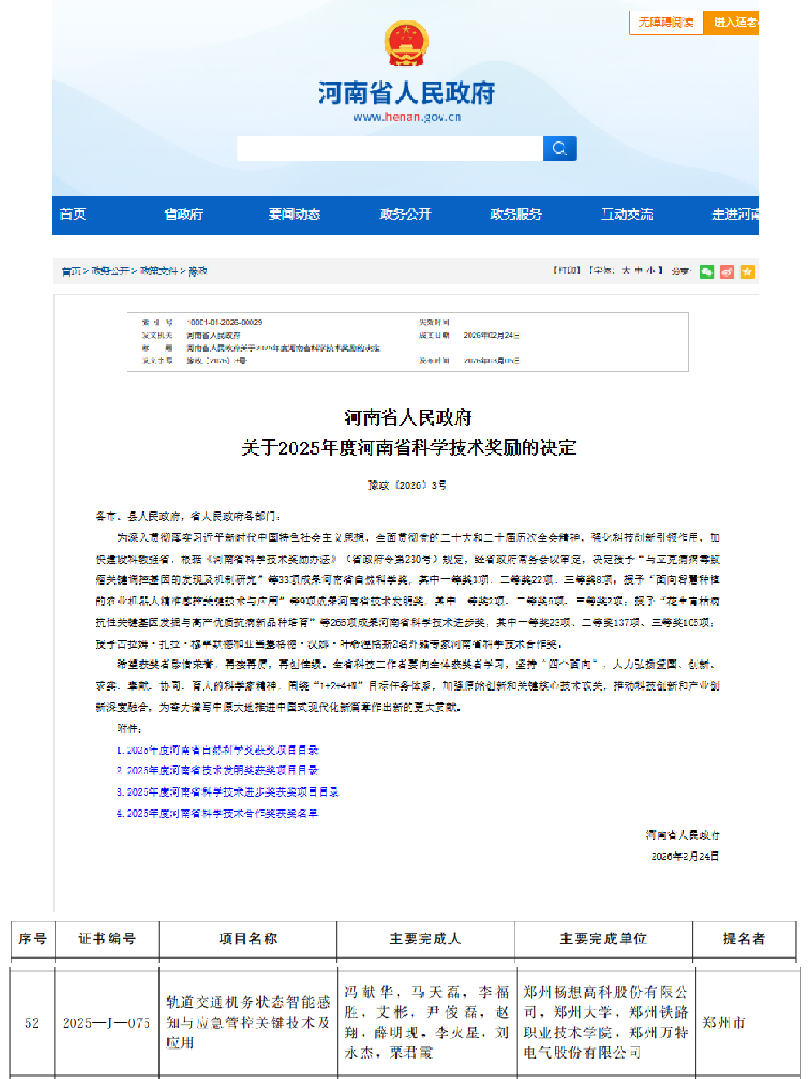Open the 首页 navigation tab
Image resolution: width=811 pixels, height=1079 pixels.
[73, 215]
